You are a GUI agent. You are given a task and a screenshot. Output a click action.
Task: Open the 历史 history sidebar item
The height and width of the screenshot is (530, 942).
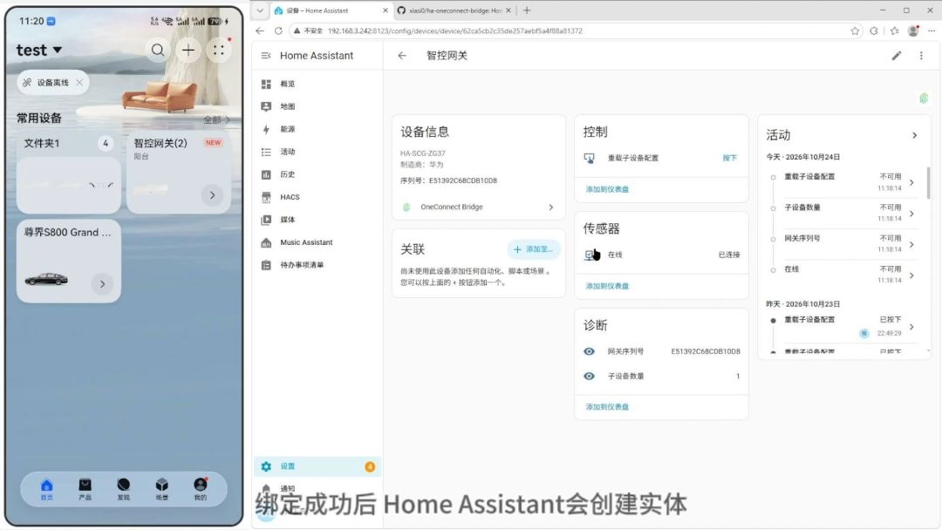317,174
